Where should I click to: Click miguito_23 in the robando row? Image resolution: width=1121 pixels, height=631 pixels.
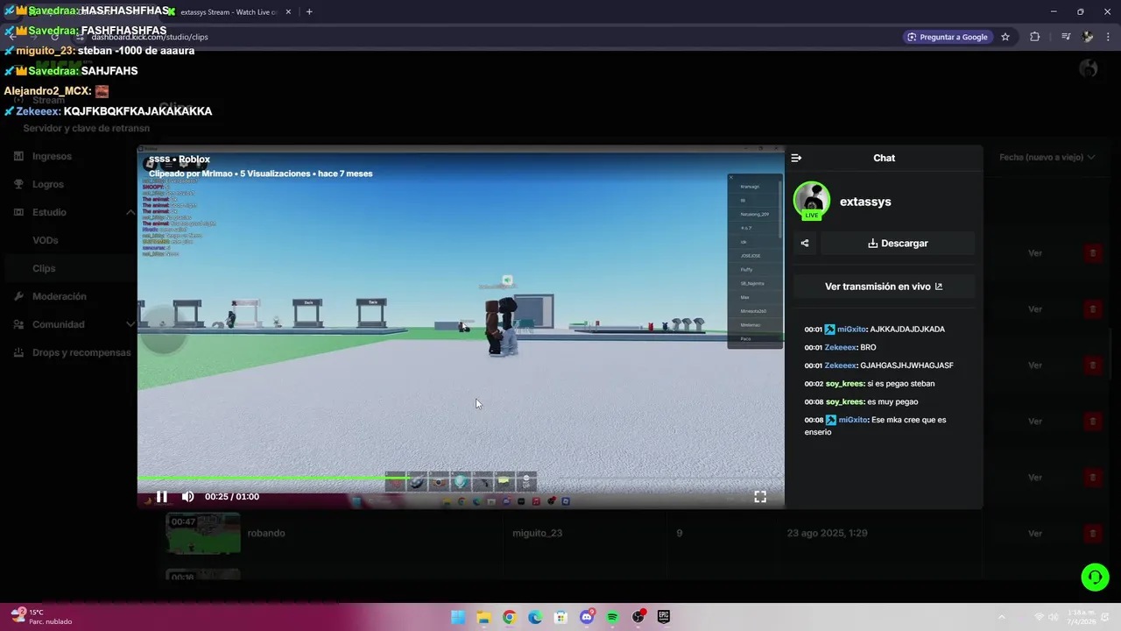click(x=538, y=533)
